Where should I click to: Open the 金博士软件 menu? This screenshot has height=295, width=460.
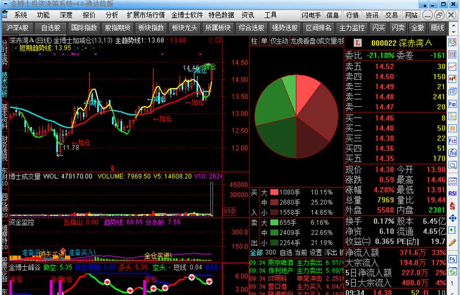click(187, 15)
